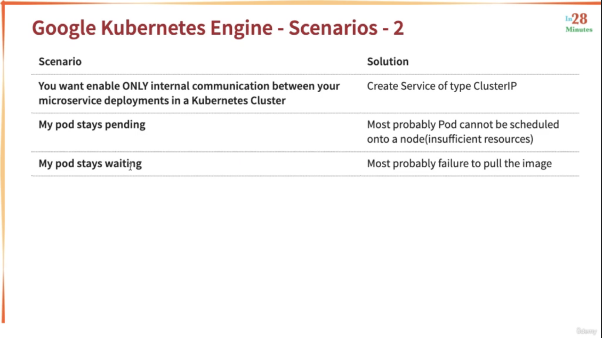Viewport: 602px width, 338px height.
Task: Click the Udemy watermark logo
Action: (x=586, y=331)
